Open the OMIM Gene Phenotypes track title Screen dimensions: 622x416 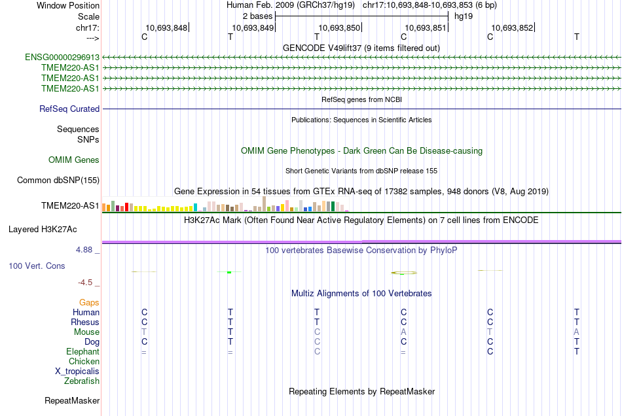362,150
